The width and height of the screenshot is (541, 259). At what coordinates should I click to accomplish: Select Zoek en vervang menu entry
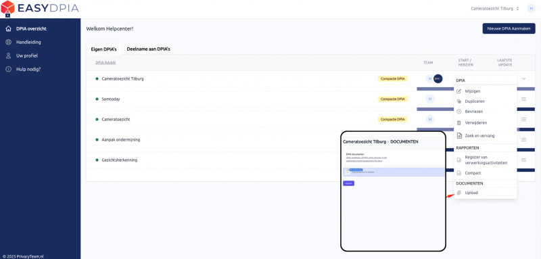[x=479, y=136]
